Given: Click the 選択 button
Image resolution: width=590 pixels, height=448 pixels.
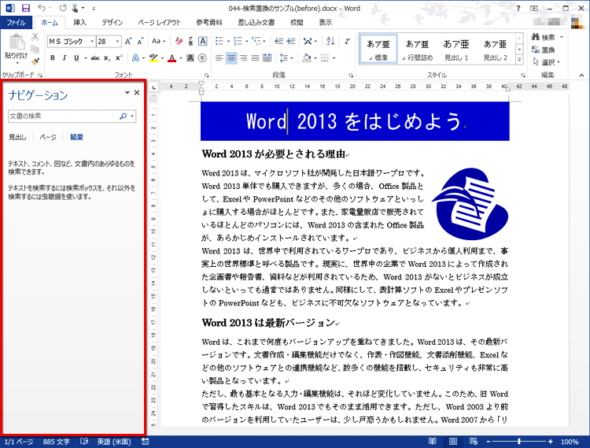Looking at the screenshot, I should point(547,62).
